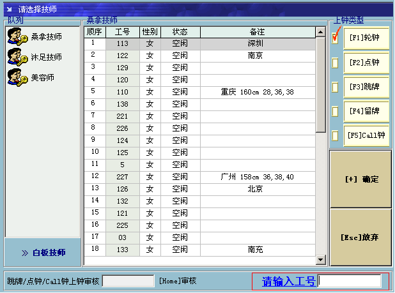Select technician 122 row
Screen dimensions: 395x293
click(200, 56)
